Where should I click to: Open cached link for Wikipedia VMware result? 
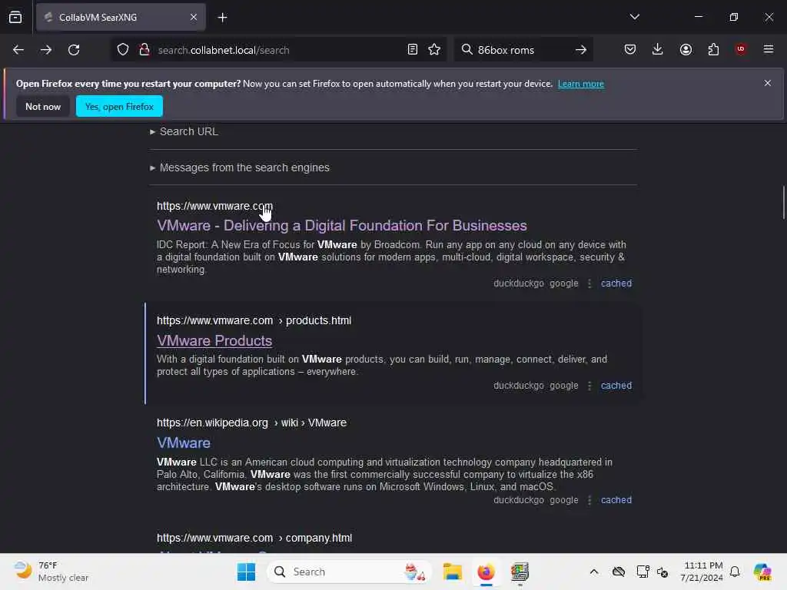pos(616,500)
